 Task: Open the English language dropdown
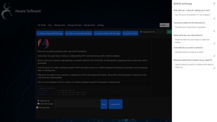click(x=164, y=25)
